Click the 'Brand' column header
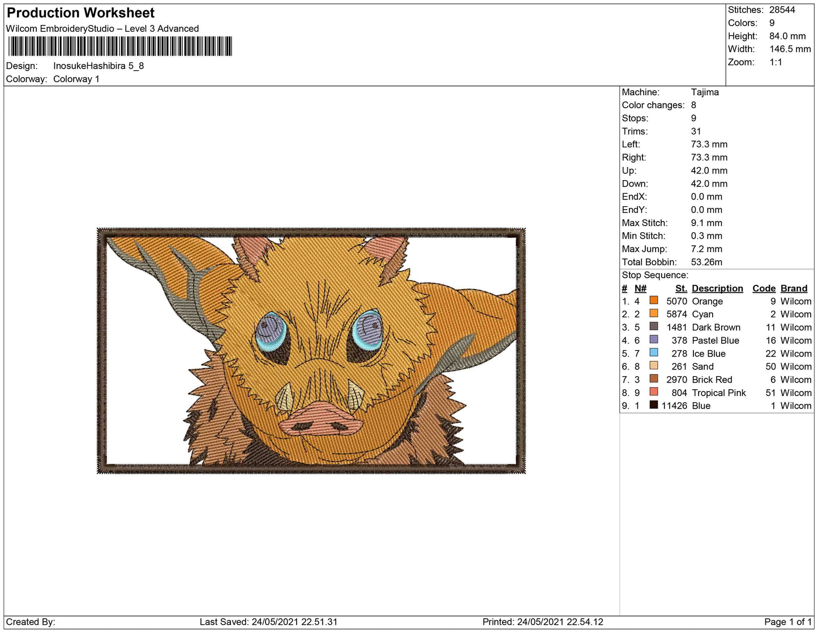The image size is (818, 630). 794,288
